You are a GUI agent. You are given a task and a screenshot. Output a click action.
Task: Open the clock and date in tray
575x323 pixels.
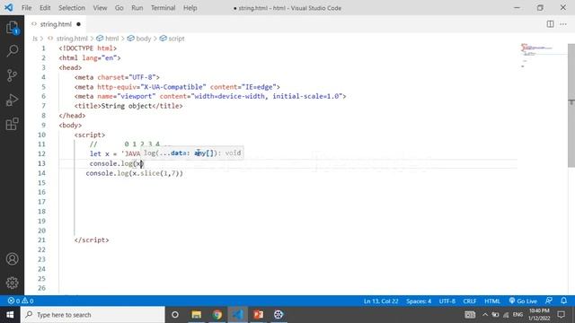click(x=539, y=315)
